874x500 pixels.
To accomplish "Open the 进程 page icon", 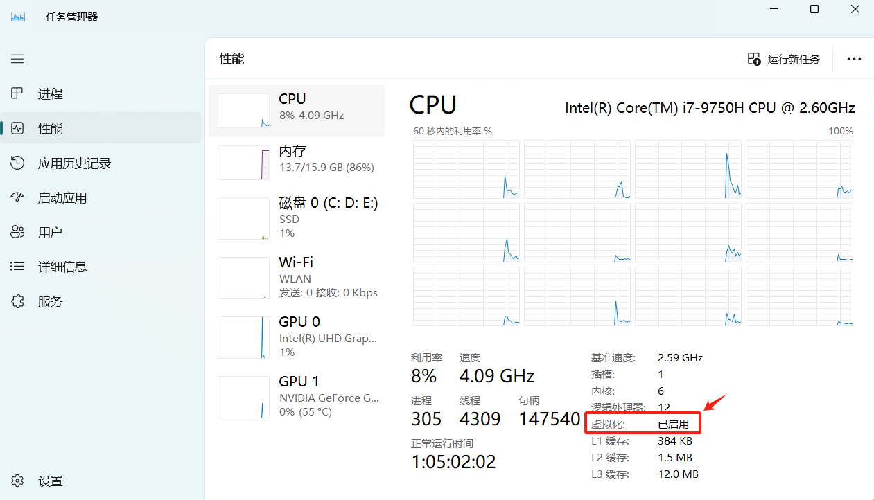I will [x=17, y=93].
